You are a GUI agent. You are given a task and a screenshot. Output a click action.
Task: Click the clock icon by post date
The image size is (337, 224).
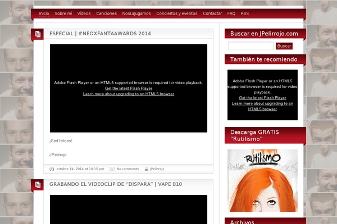[x=52, y=169]
